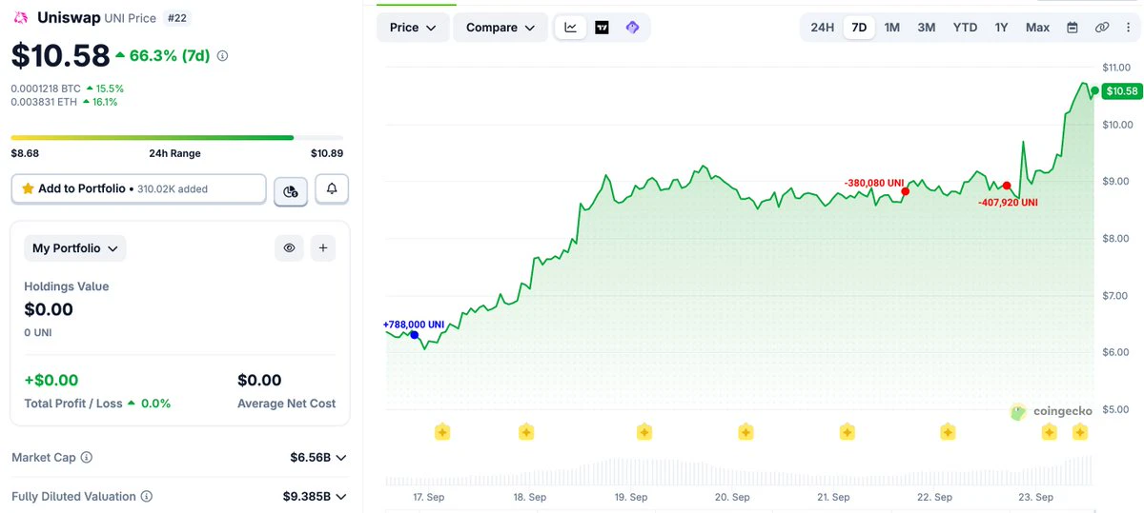The height and width of the screenshot is (513, 1144).
Task: Toggle portfolio holdings visibility eye icon
Action: pos(289,248)
